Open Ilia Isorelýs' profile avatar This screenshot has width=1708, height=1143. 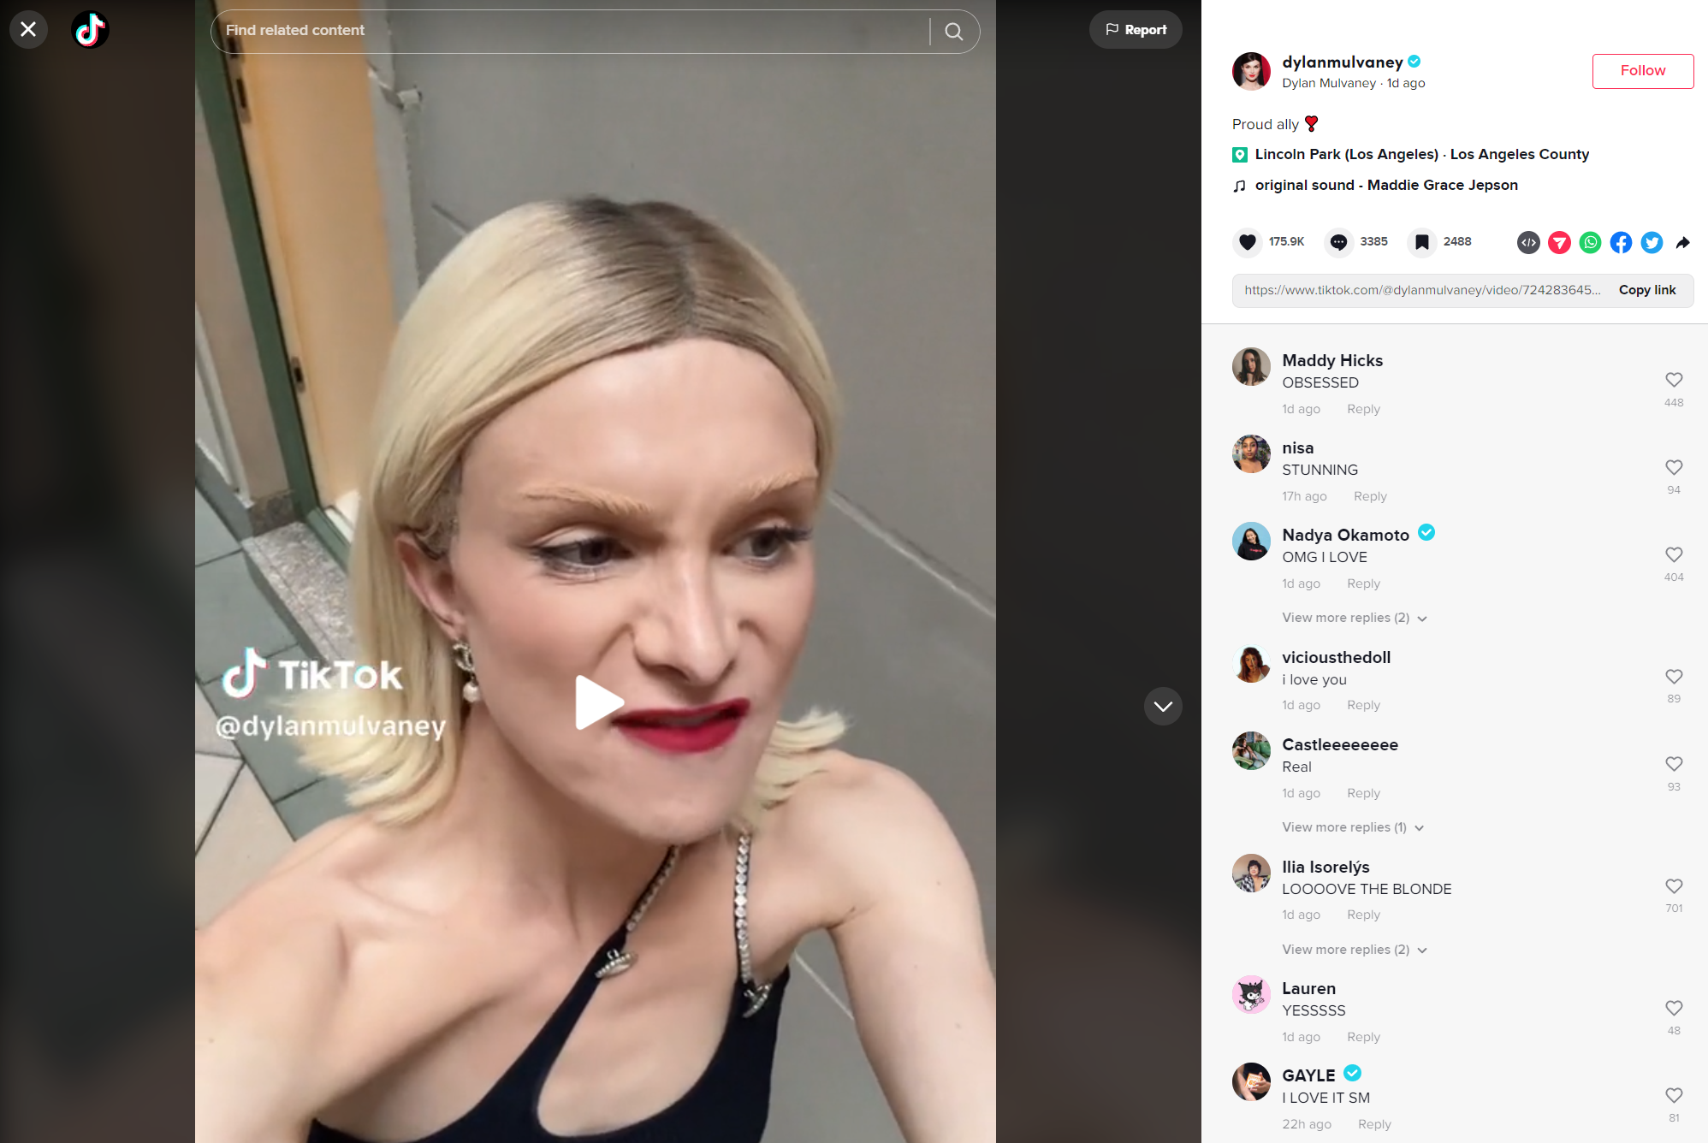point(1251,874)
